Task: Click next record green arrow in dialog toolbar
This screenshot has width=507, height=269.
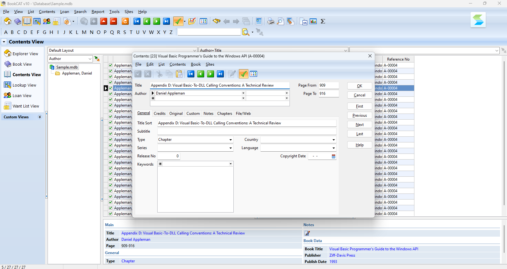Action: coord(211,74)
